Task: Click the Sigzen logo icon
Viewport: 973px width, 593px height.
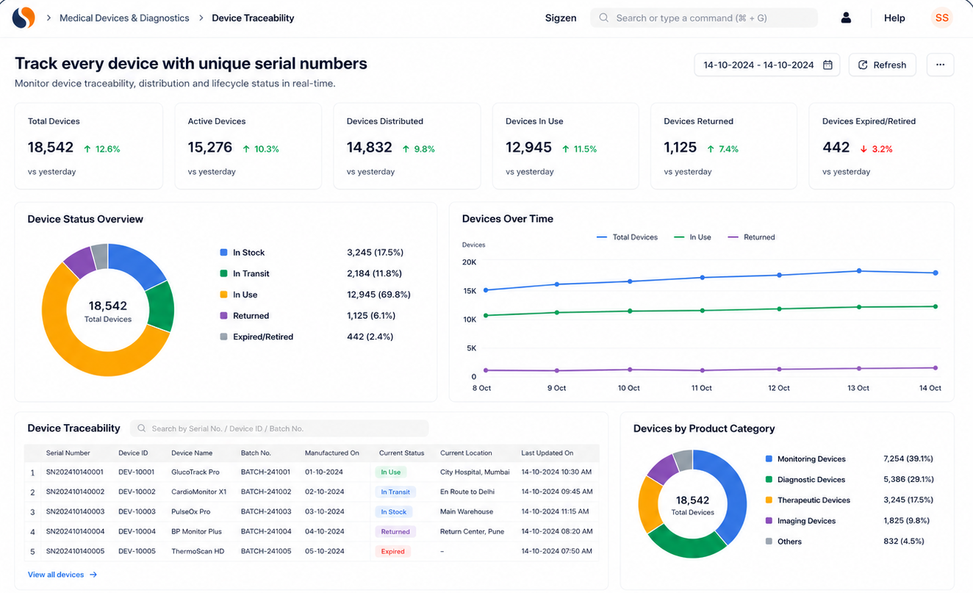Action: (x=24, y=18)
